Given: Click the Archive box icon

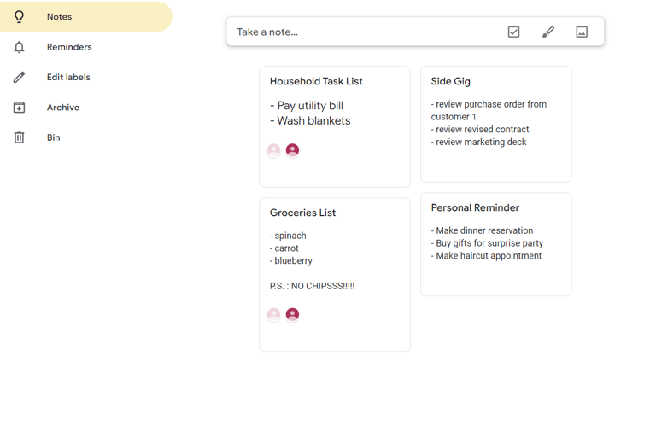Looking at the screenshot, I should [19, 108].
